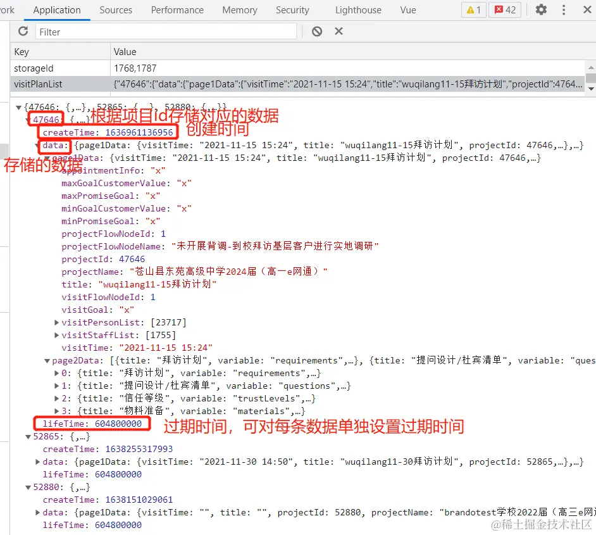
Task: Select the visitPlanList key row
Action: coord(61,84)
